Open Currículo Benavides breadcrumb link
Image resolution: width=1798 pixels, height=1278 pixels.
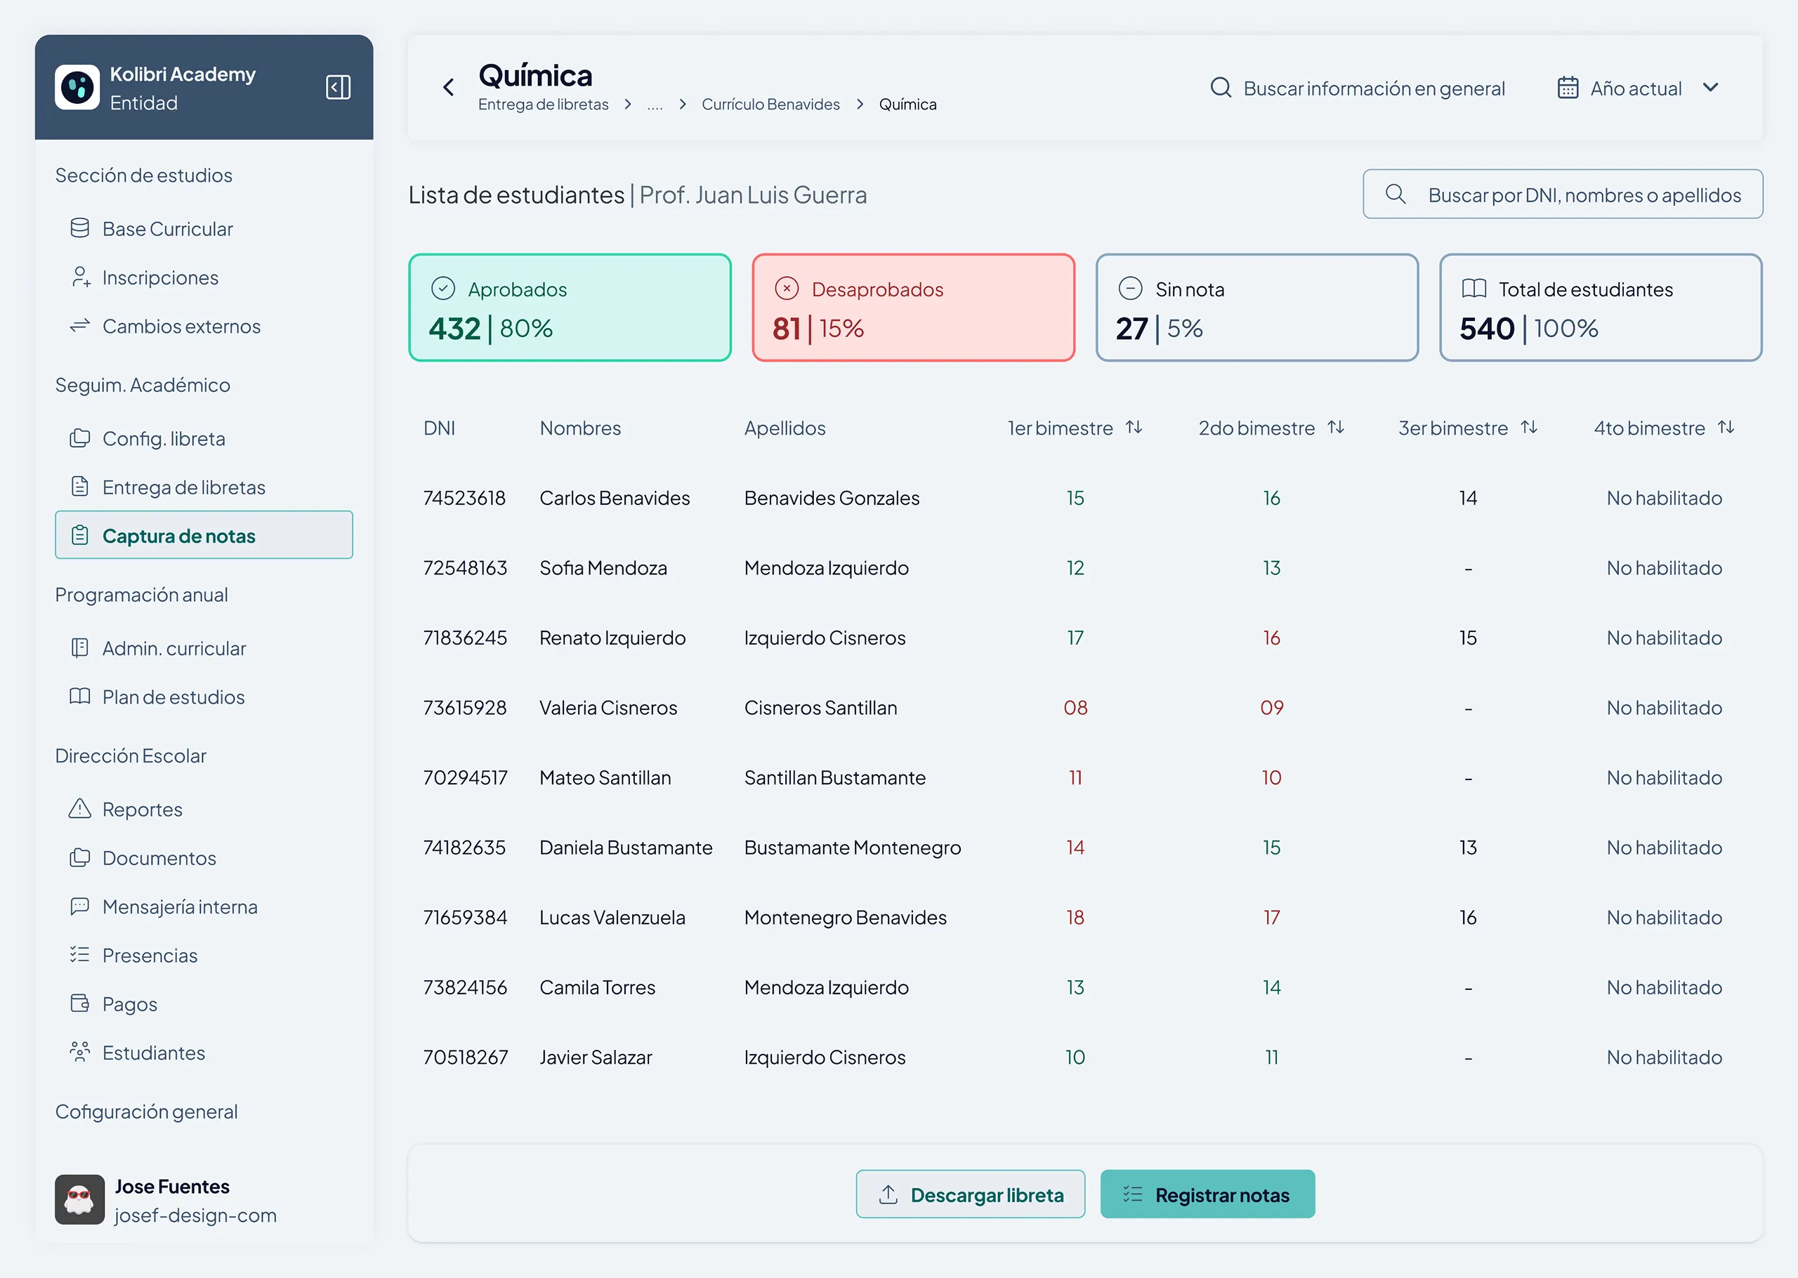[x=770, y=105]
